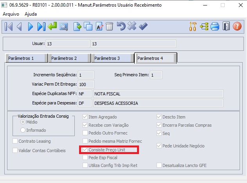Switch to Parâmetros 1 tab

pyautogui.click(x=27, y=58)
